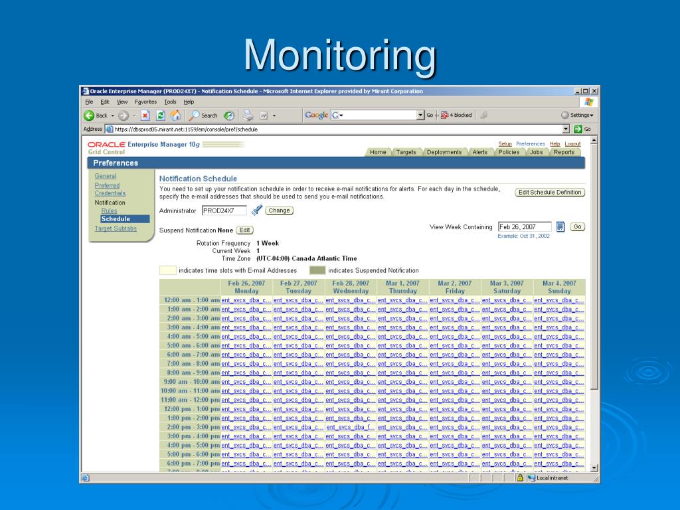Click the Internet Explorer title bar icon
The height and width of the screenshot is (510, 680).
[x=86, y=91]
